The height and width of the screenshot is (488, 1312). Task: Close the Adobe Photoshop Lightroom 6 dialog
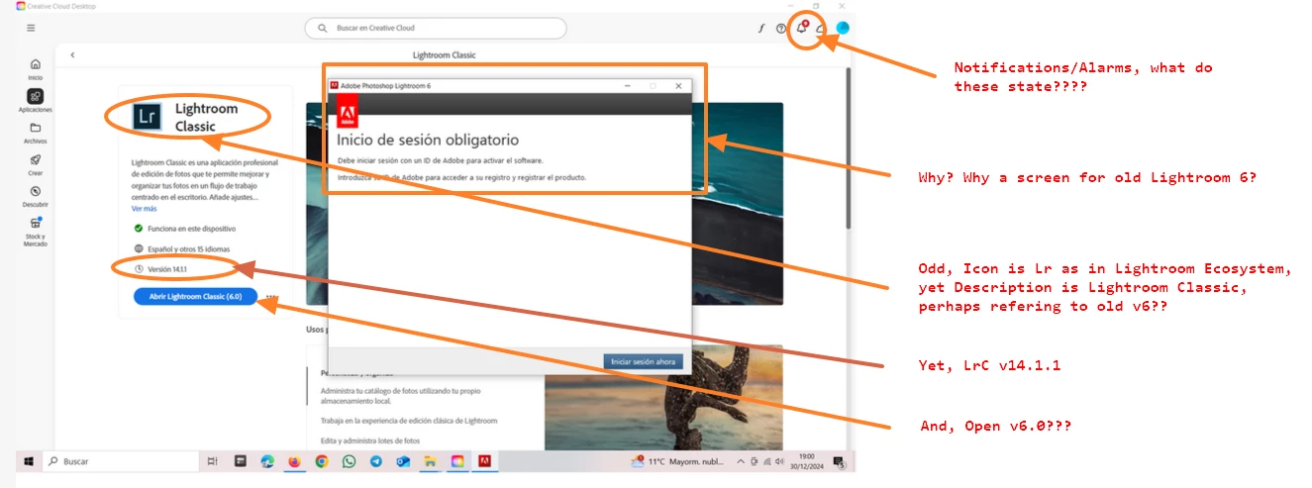[678, 86]
